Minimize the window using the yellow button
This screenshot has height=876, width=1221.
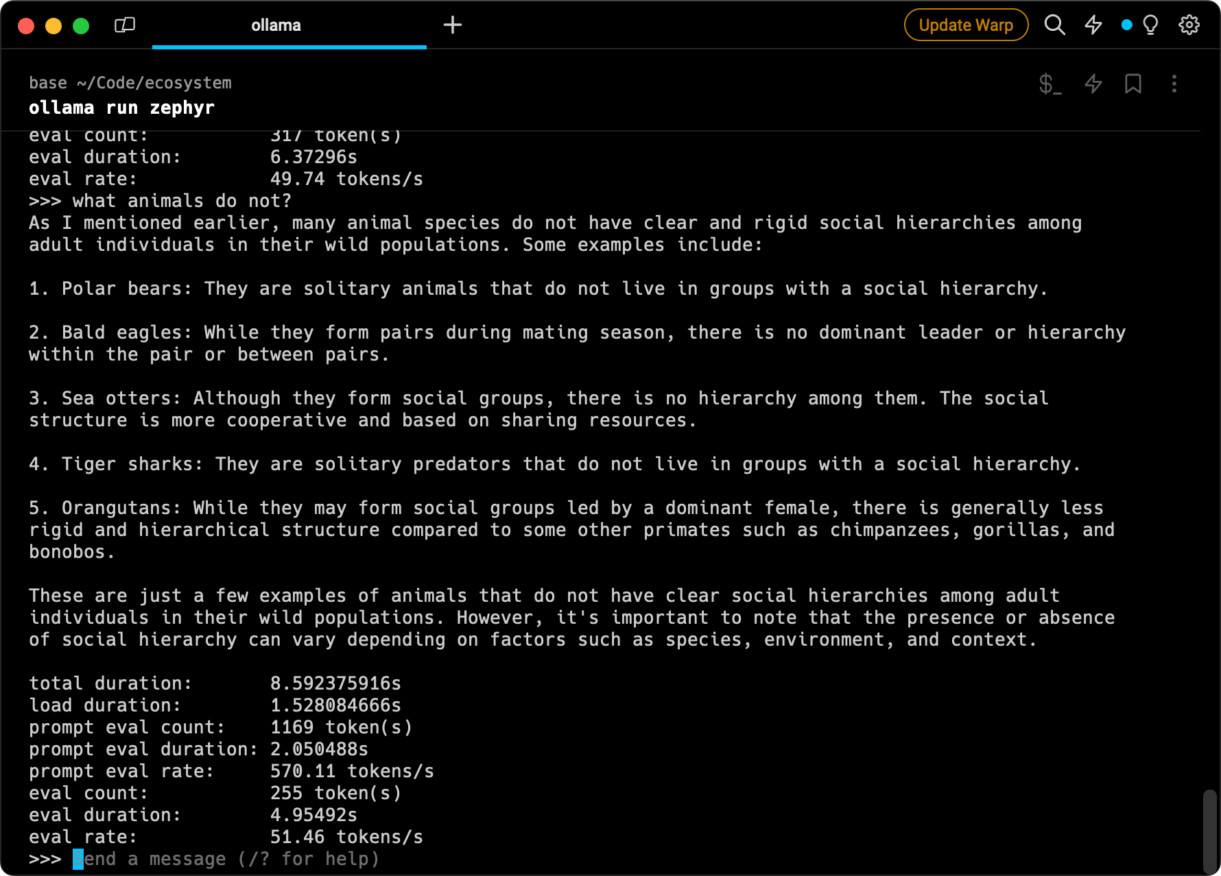pos(54,26)
